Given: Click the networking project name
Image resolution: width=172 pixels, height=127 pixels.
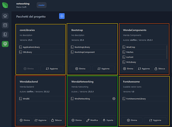Looking at the screenshot, I should click(x=23, y=4).
